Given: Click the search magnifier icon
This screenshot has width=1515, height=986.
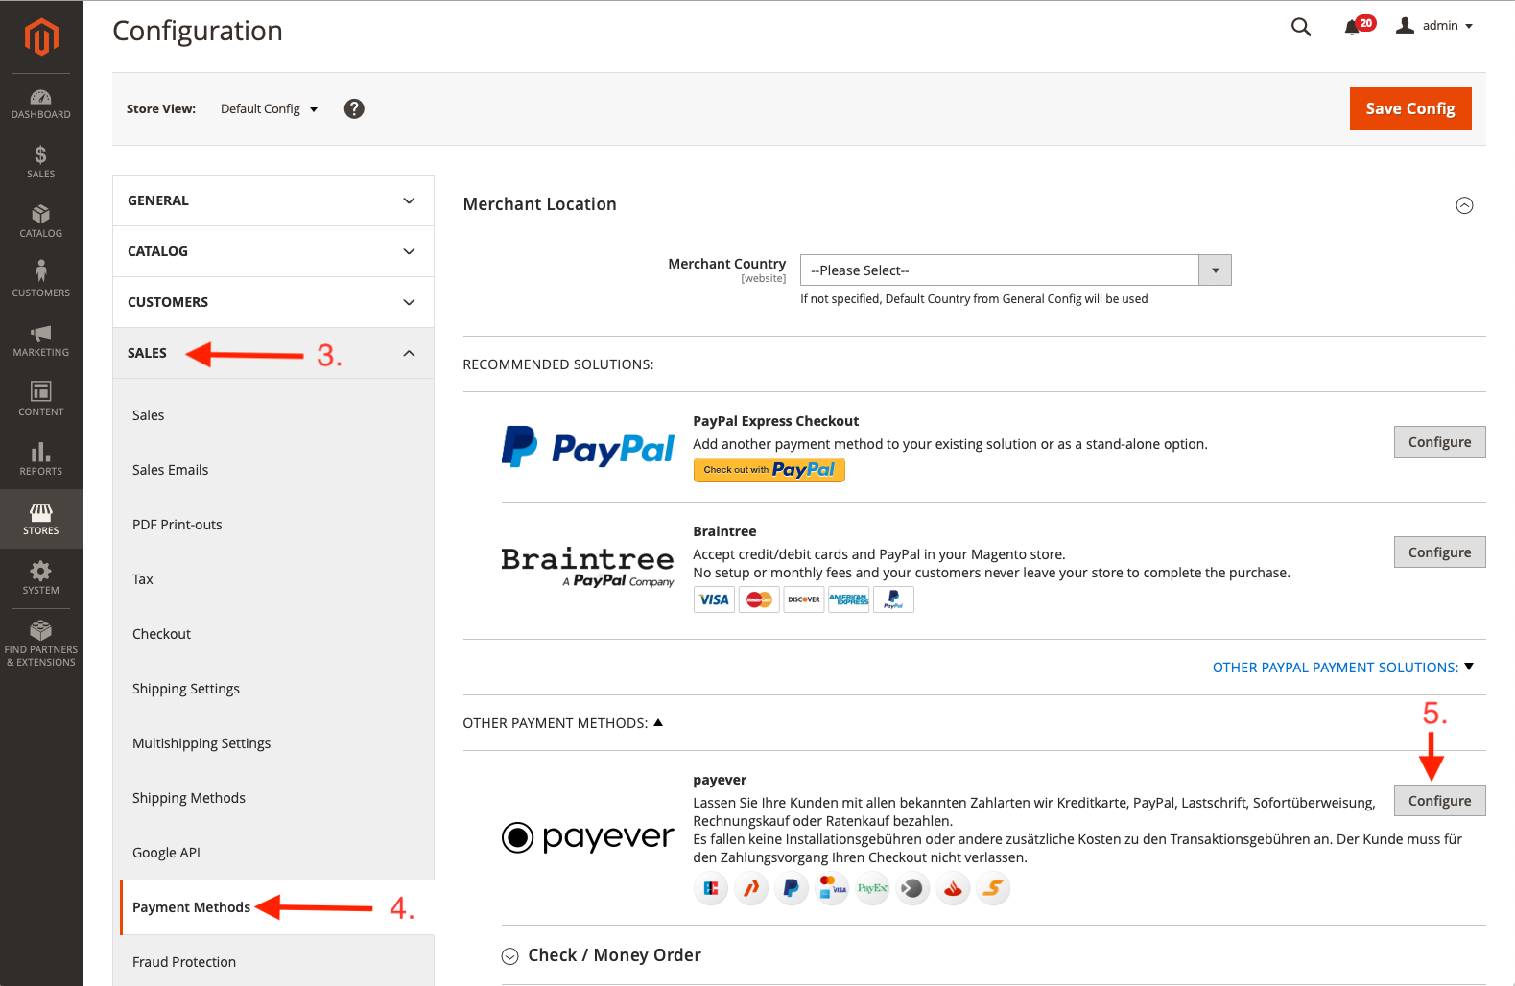Looking at the screenshot, I should coord(1301,27).
